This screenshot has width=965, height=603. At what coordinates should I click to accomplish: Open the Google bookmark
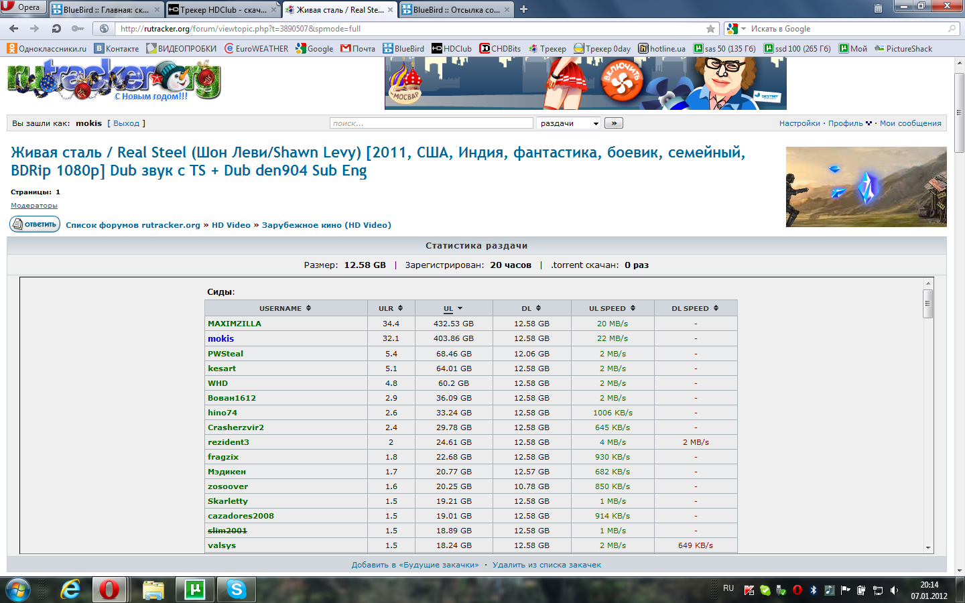pos(314,48)
